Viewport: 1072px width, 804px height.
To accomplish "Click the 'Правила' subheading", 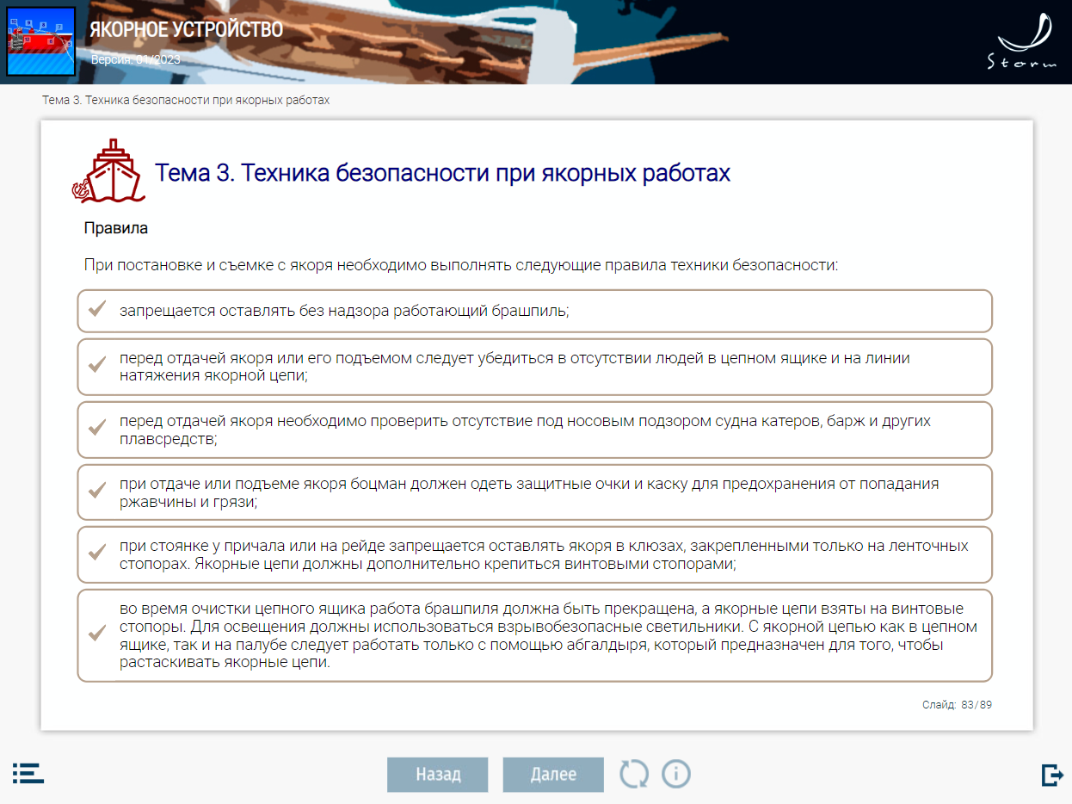I will 116,228.
